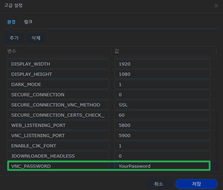The image size is (223, 190).
Task: Switch to the 링크 tab
Action: point(28,22)
